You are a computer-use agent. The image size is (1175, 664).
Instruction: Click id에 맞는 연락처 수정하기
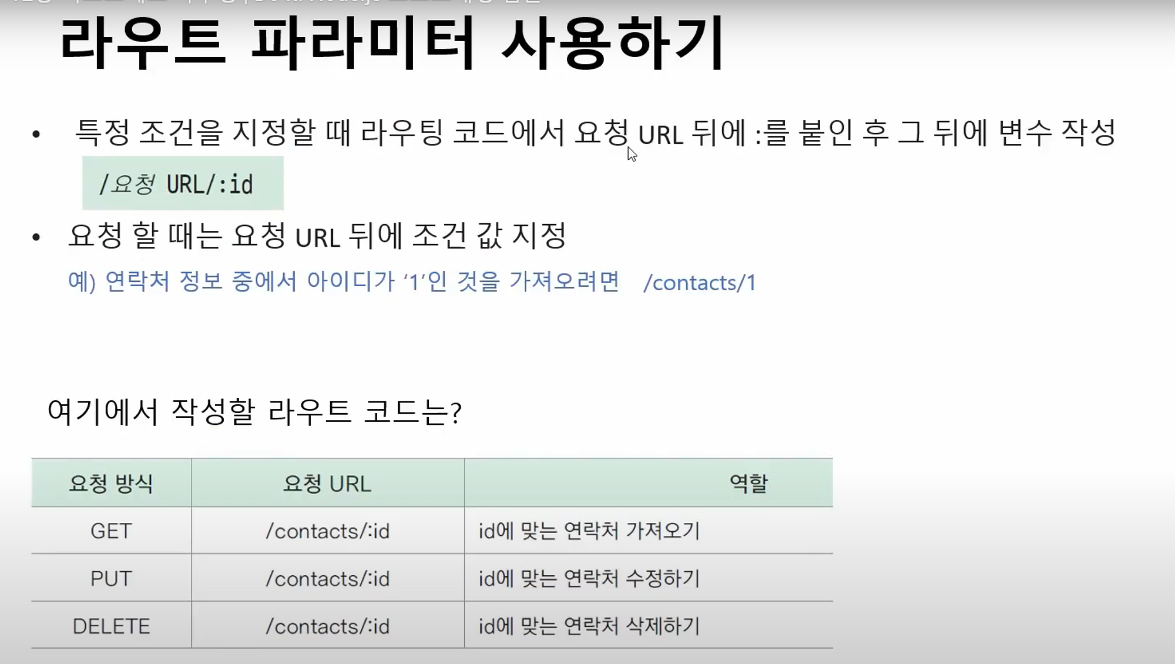(589, 579)
